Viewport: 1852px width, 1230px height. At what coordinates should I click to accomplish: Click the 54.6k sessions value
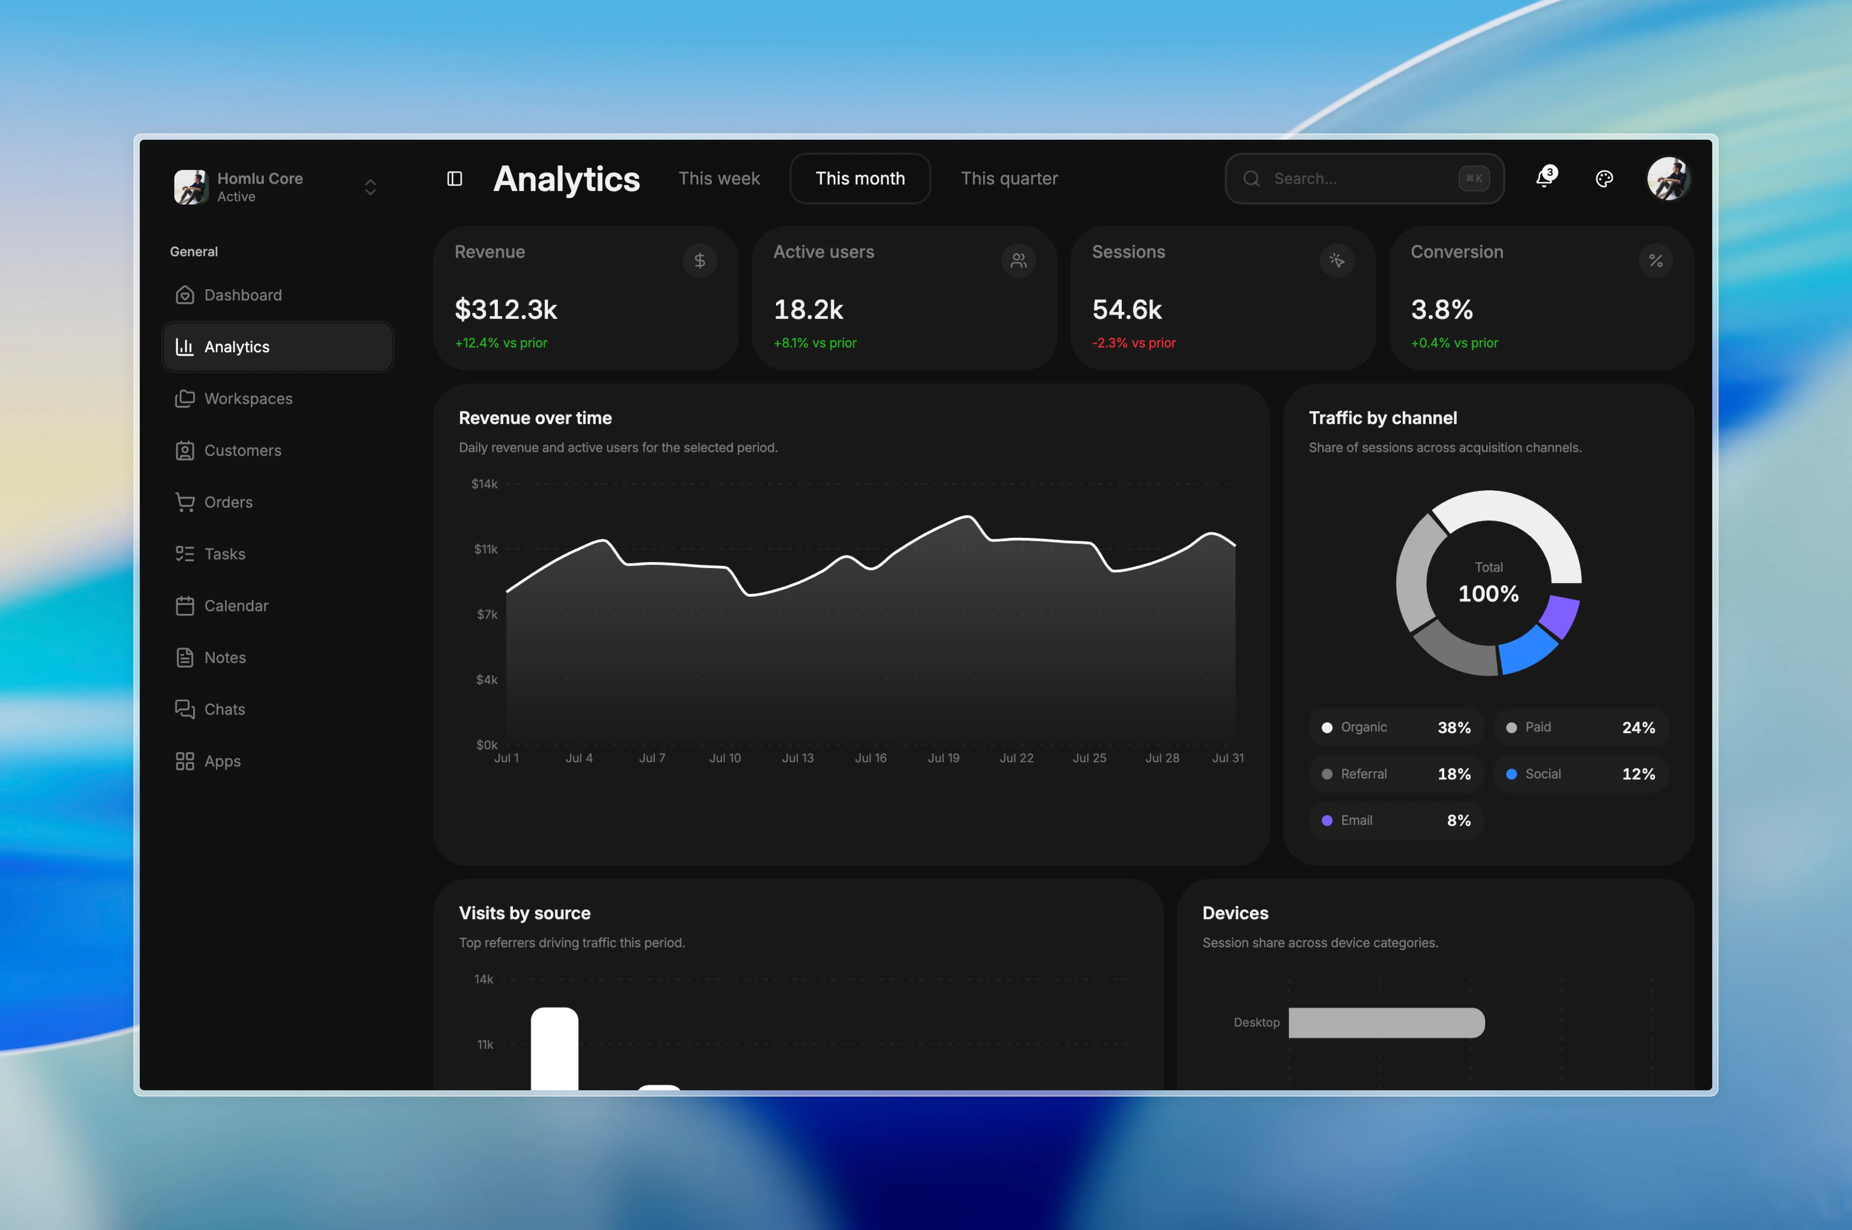pyautogui.click(x=1127, y=310)
